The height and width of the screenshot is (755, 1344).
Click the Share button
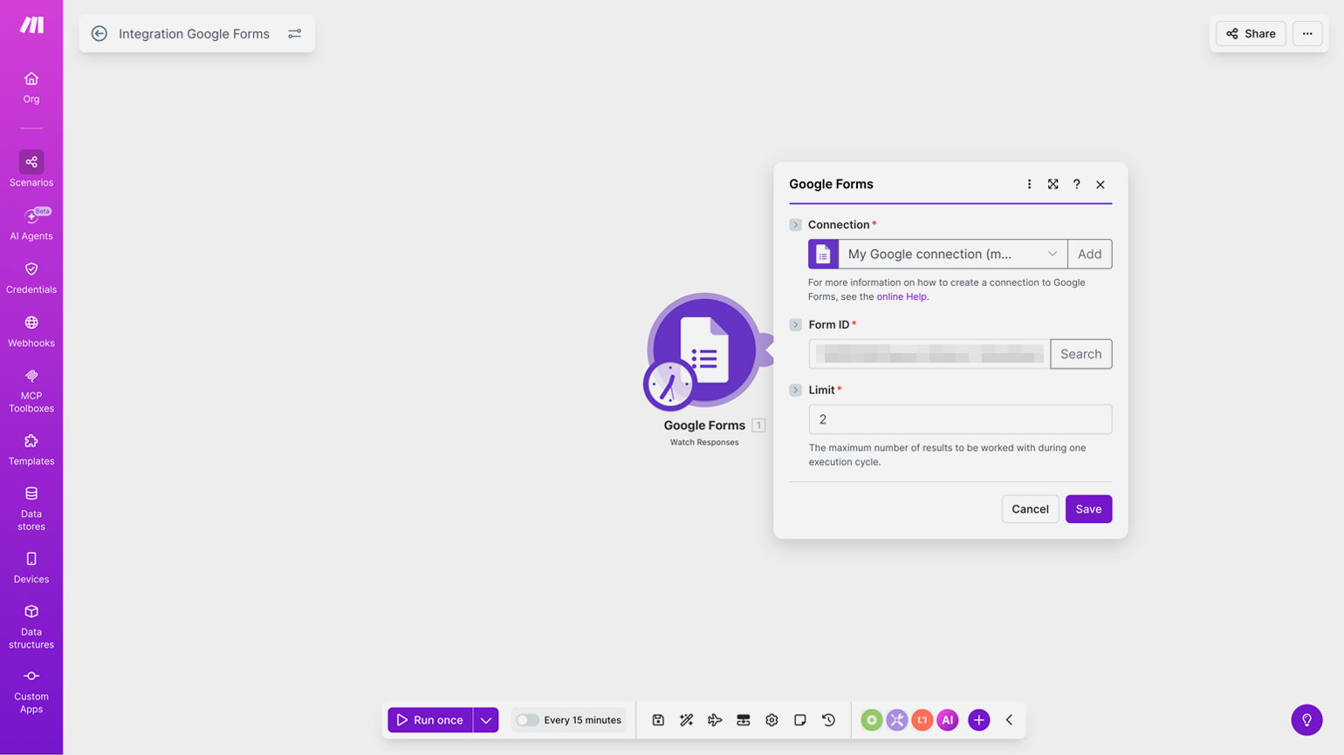tap(1251, 34)
